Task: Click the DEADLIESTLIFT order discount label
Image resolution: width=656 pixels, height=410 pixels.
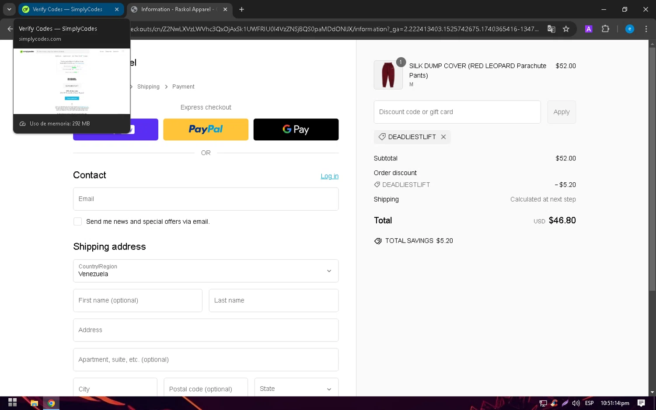Action: [x=406, y=185]
